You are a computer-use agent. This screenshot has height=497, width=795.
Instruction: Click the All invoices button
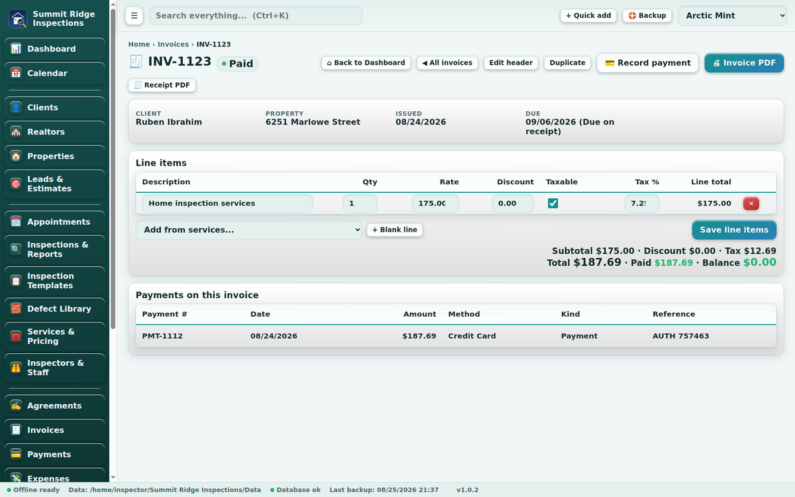coord(447,63)
